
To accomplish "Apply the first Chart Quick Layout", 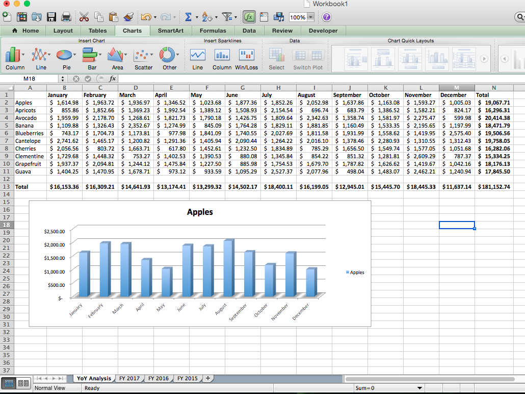I will pos(355,58).
